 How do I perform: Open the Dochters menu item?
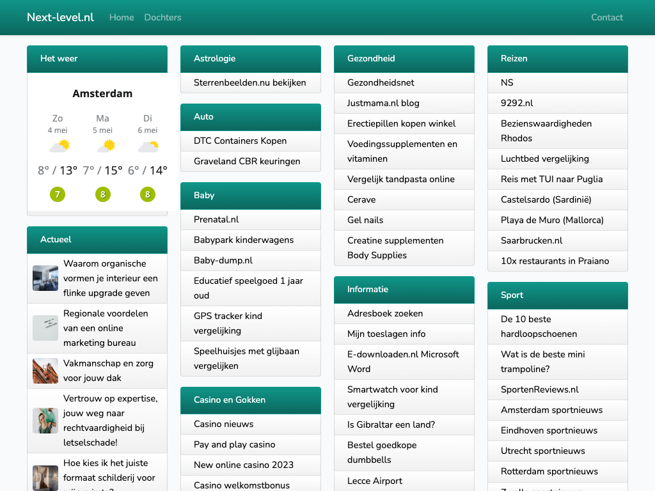[x=162, y=17]
